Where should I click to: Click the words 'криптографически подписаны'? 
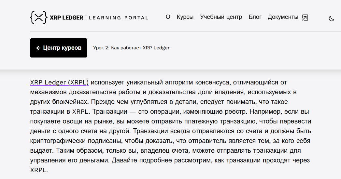[76, 141]
